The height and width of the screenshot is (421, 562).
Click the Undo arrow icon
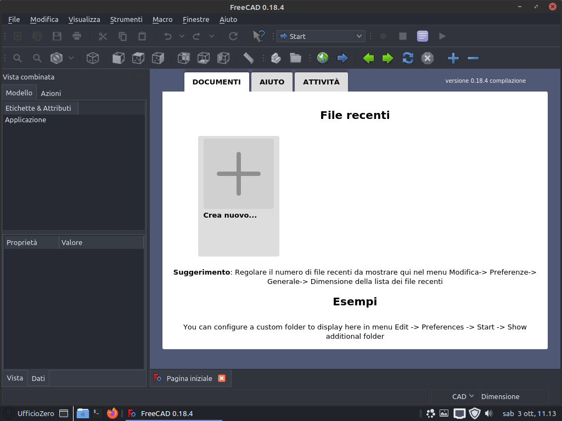click(x=167, y=36)
